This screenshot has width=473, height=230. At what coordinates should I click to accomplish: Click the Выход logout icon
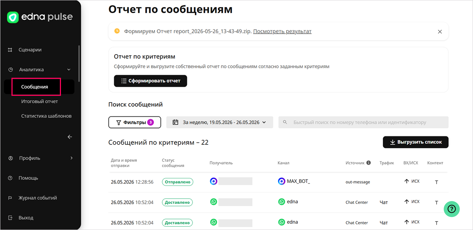coord(10,218)
